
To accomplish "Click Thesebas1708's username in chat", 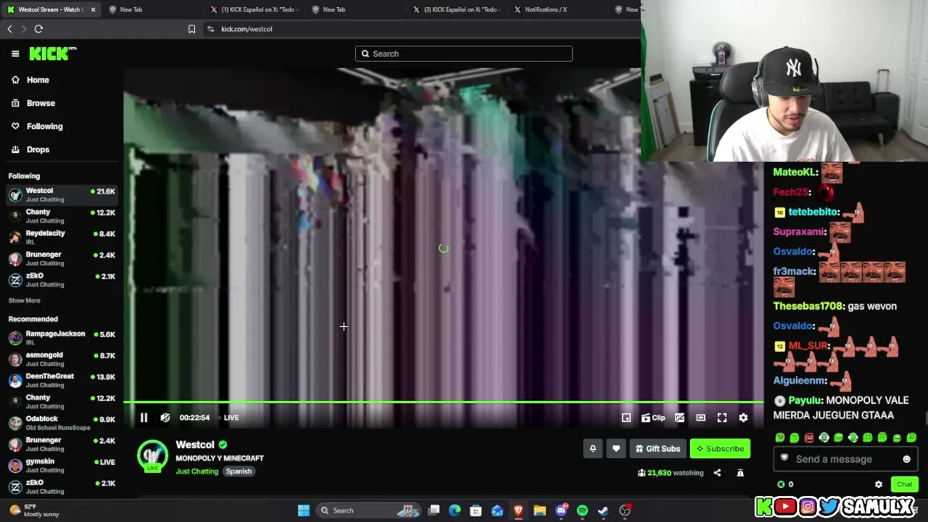I will coord(808,306).
